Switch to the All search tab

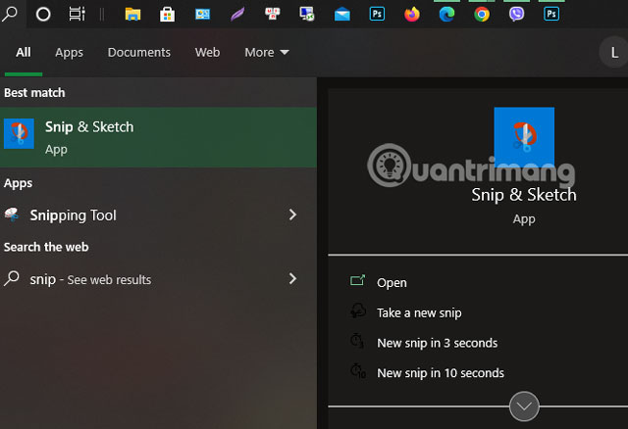pos(24,52)
